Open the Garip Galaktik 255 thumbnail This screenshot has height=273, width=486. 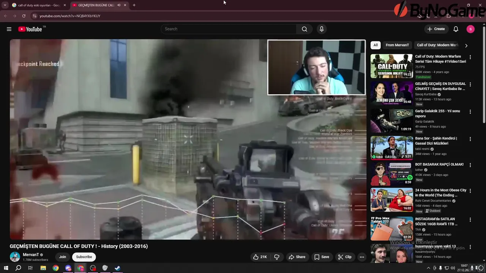pos(391,121)
